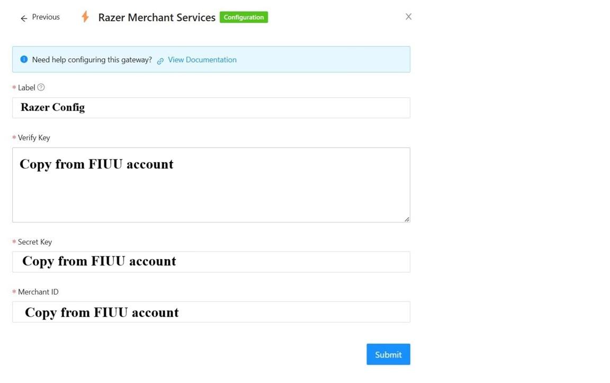The height and width of the screenshot is (383, 610).
Task: Click the Verify Key textarea resize handle
Action: pyautogui.click(x=407, y=219)
